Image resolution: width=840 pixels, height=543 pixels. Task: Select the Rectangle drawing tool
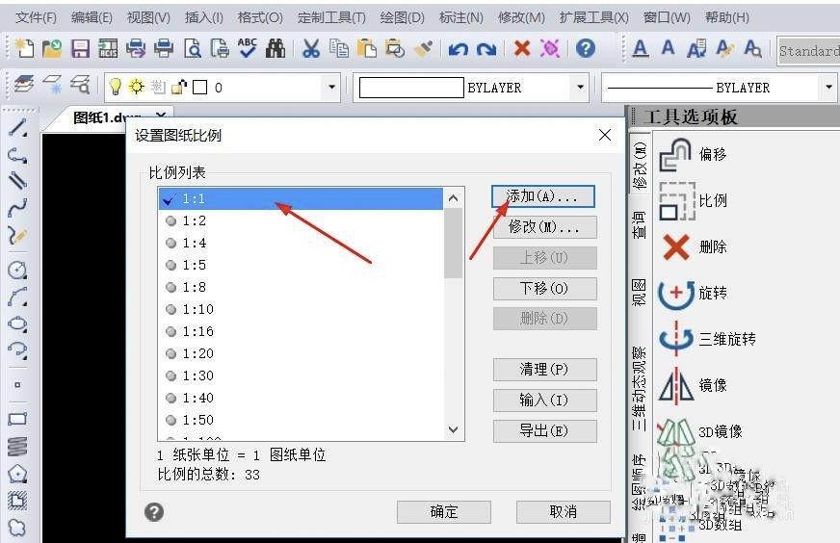(17, 418)
